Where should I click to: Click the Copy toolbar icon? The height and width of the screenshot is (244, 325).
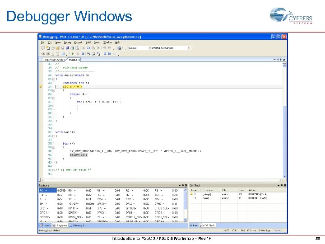88,48
